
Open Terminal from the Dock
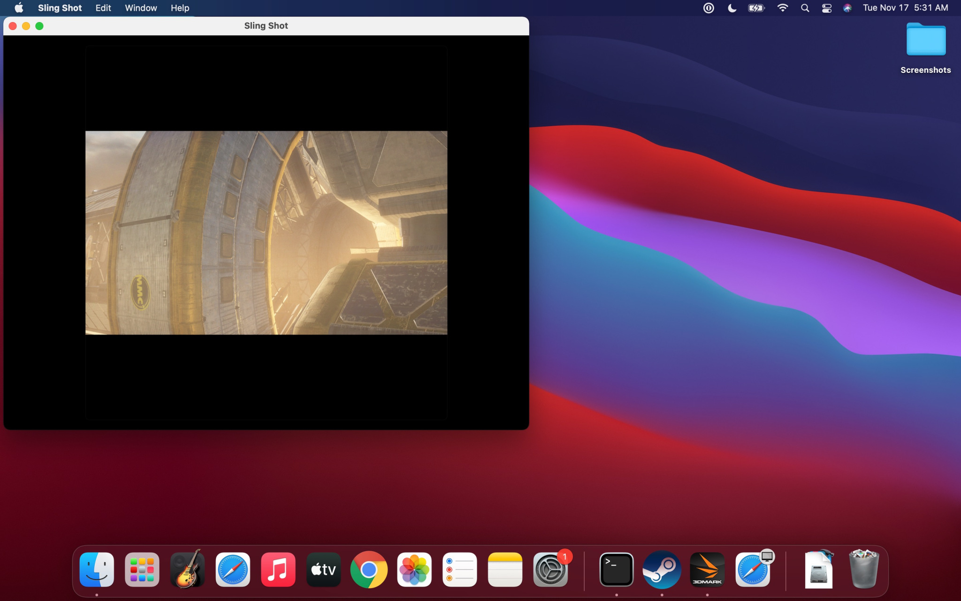(x=616, y=570)
